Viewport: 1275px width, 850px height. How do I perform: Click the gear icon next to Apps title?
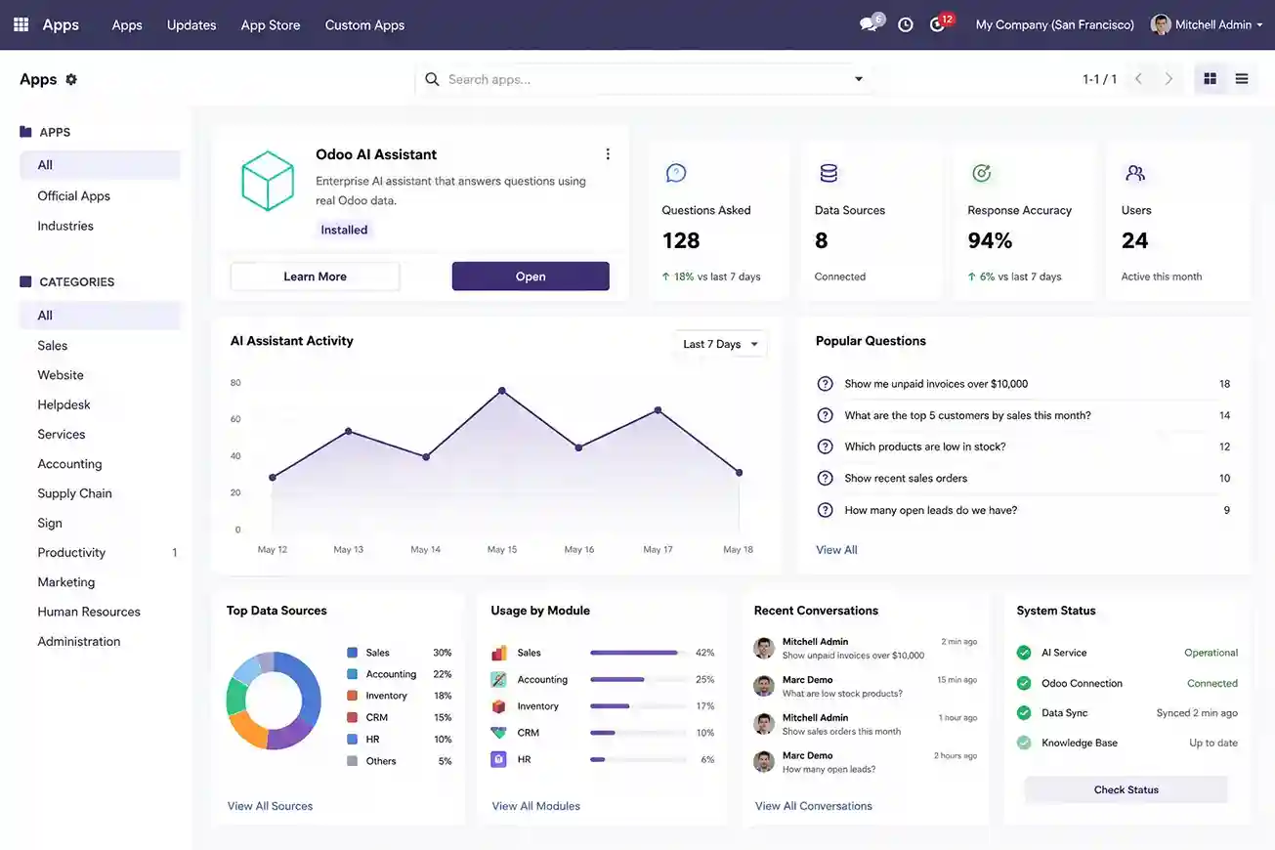[71, 79]
